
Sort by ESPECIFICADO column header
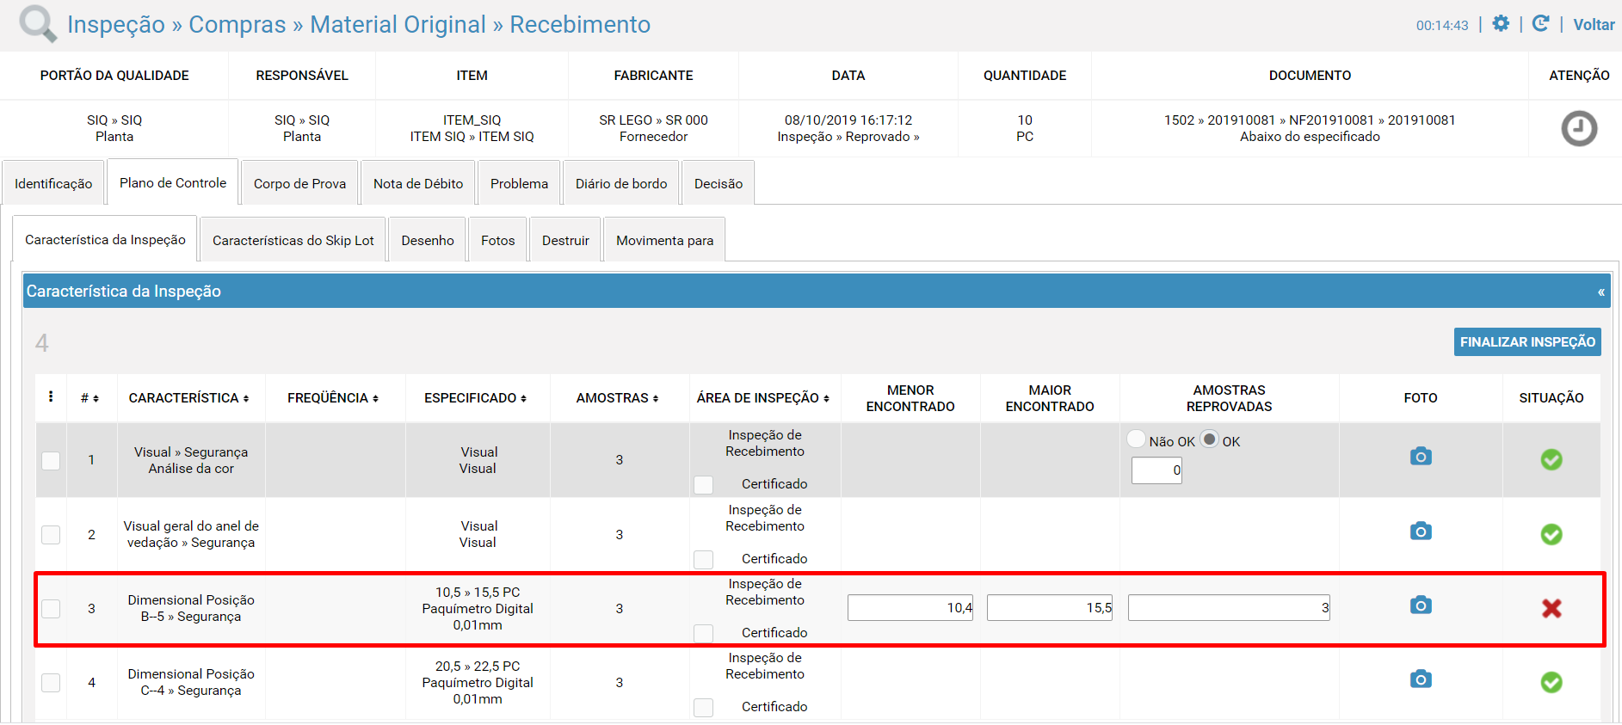475,398
